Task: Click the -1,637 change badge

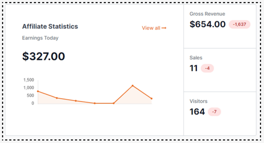Action: coord(240,24)
